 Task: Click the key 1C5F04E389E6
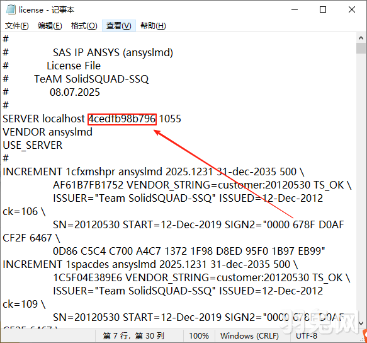[x=88, y=278]
